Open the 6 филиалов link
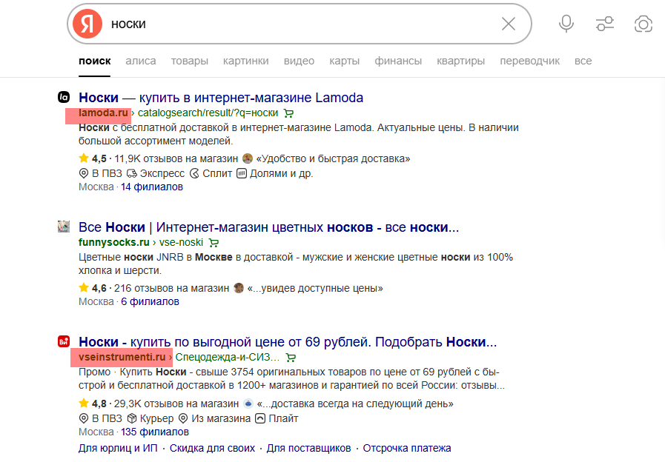 [150, 301]
